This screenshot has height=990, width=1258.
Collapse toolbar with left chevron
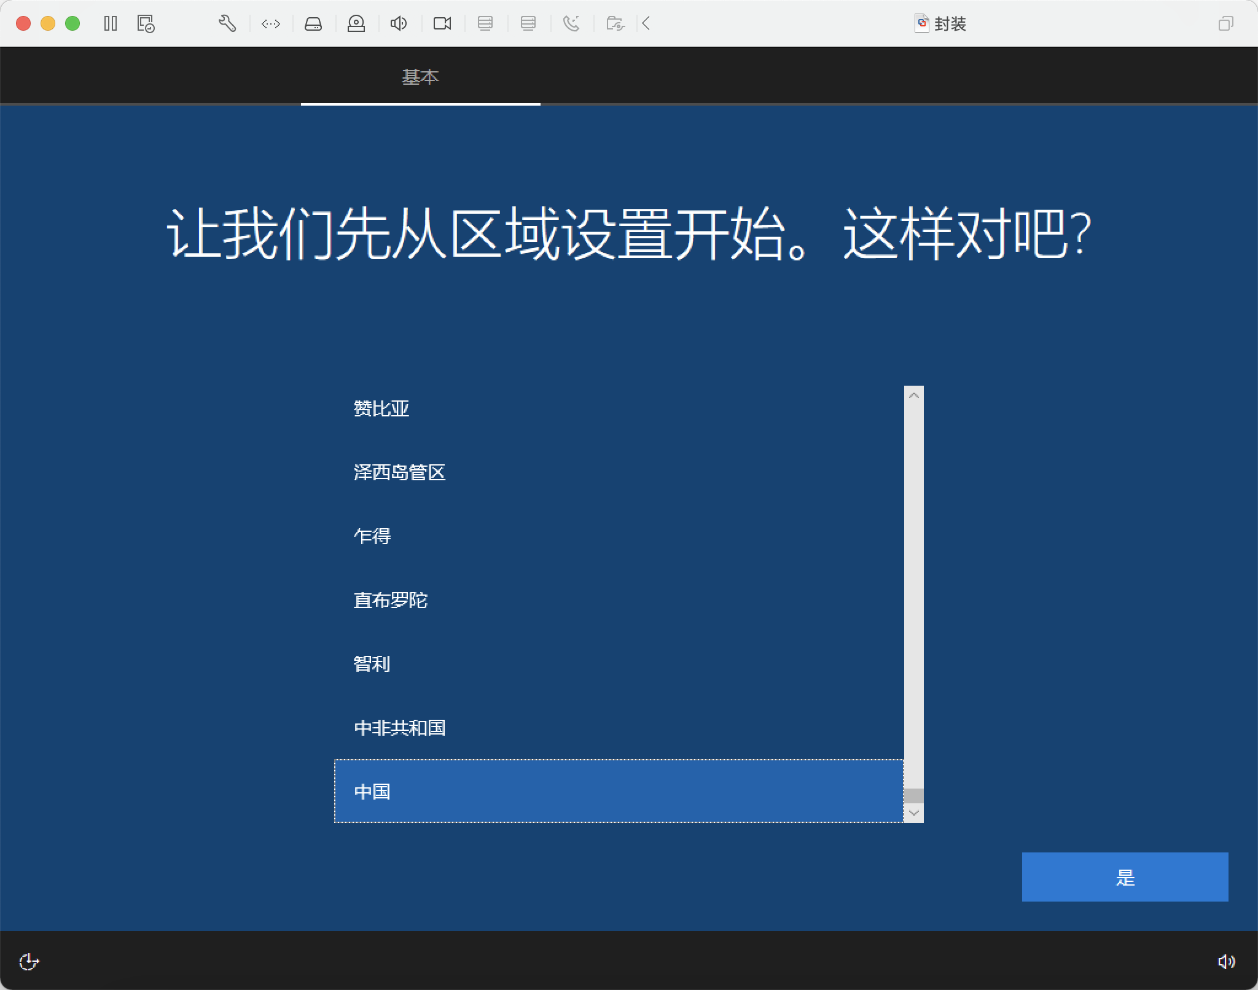click(646, 24)
